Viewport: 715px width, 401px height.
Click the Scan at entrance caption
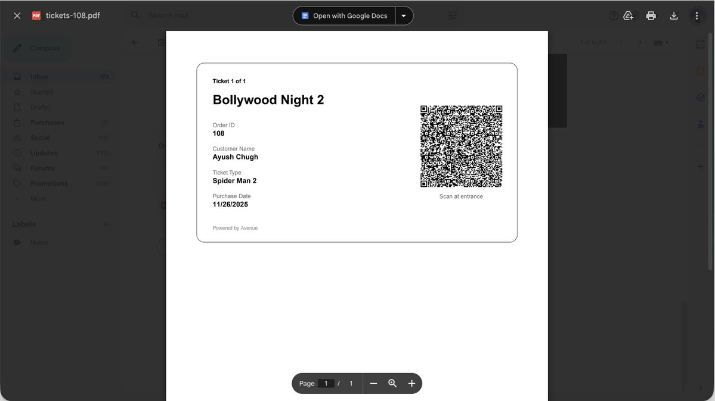461,196
